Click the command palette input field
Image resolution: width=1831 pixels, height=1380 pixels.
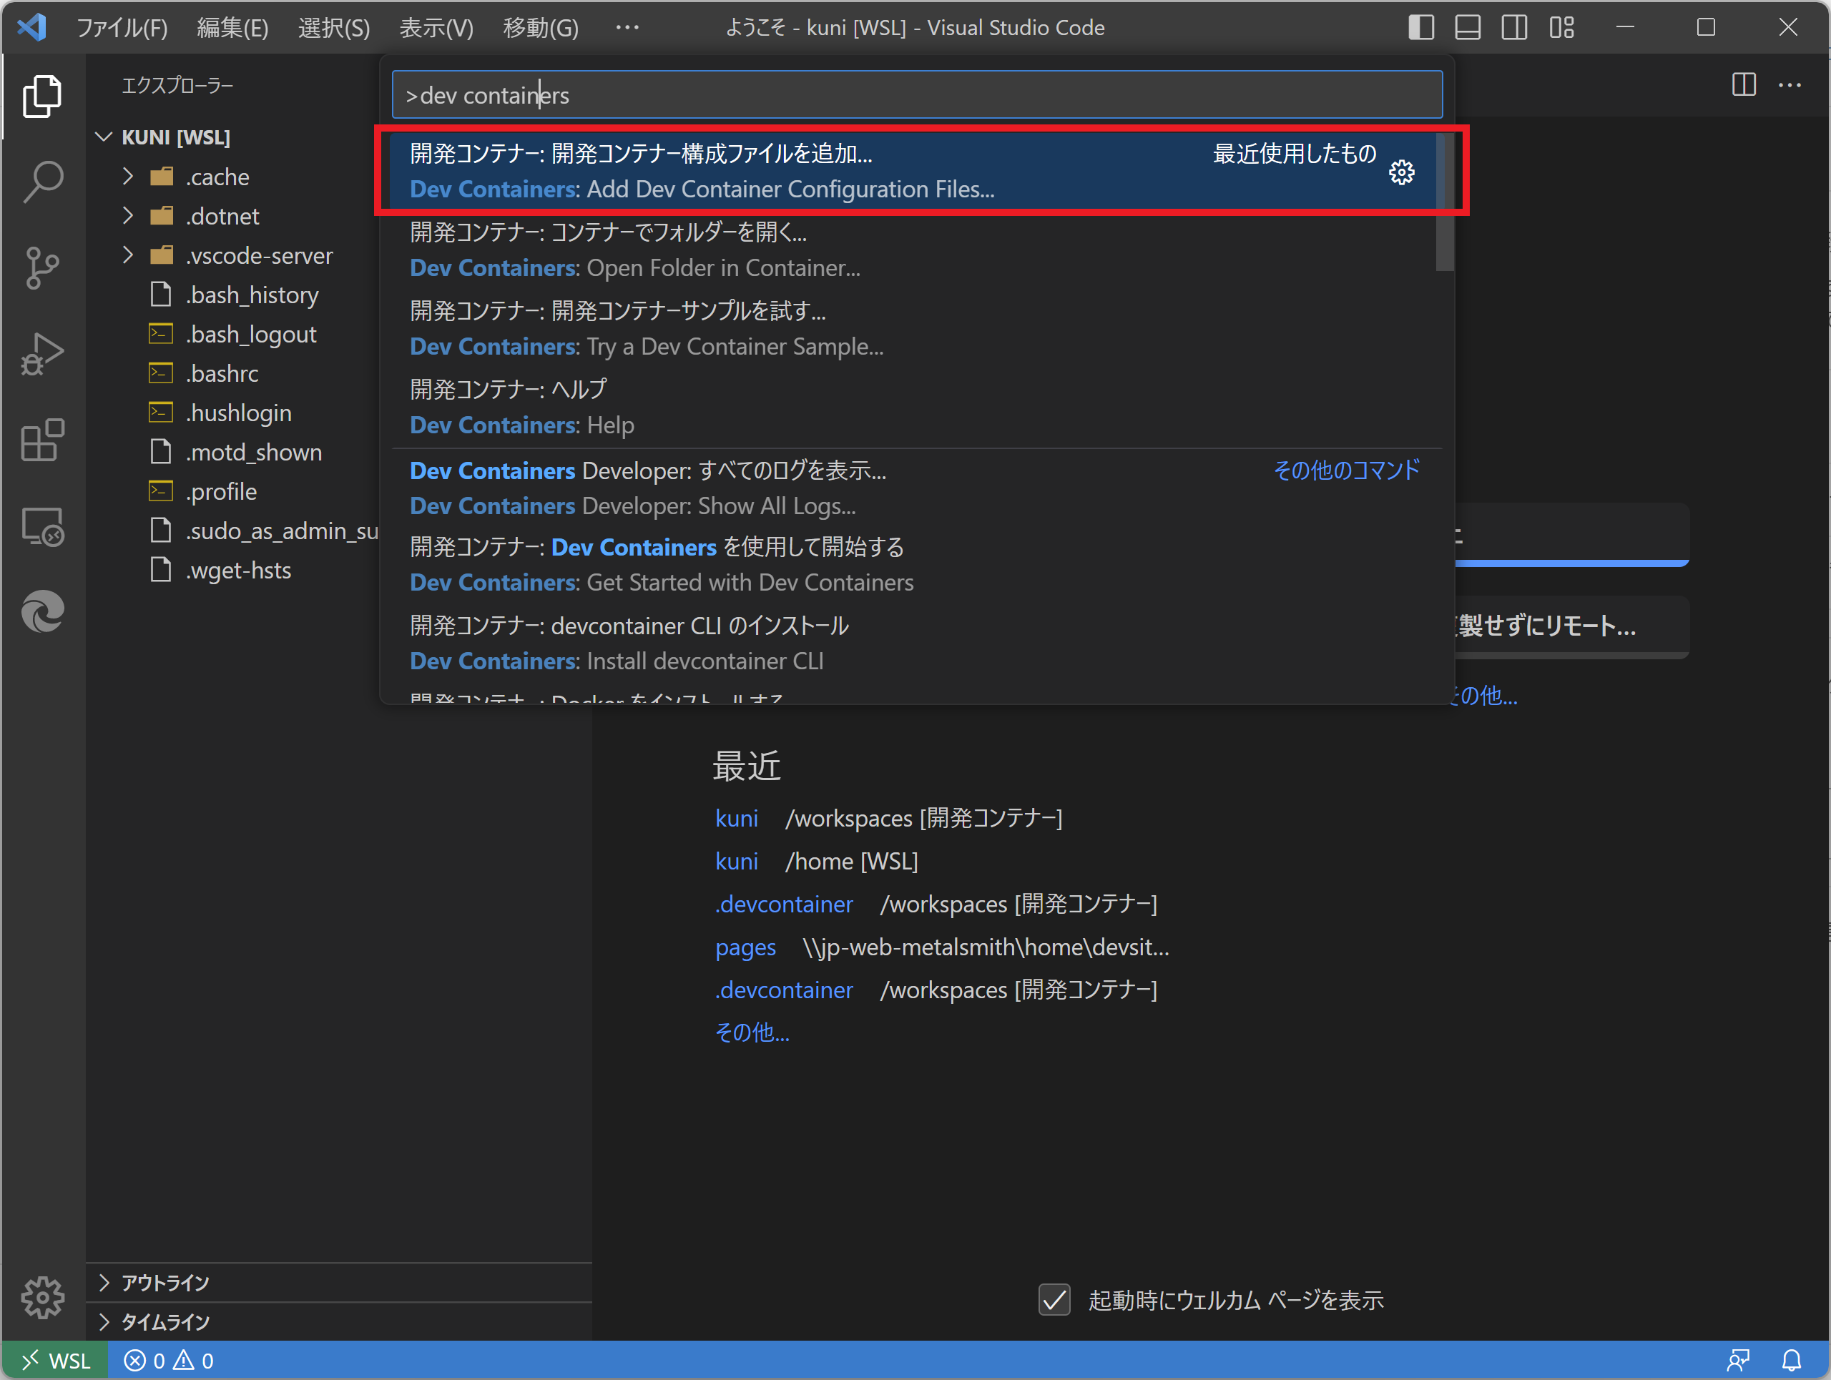(x=916, y=95)
